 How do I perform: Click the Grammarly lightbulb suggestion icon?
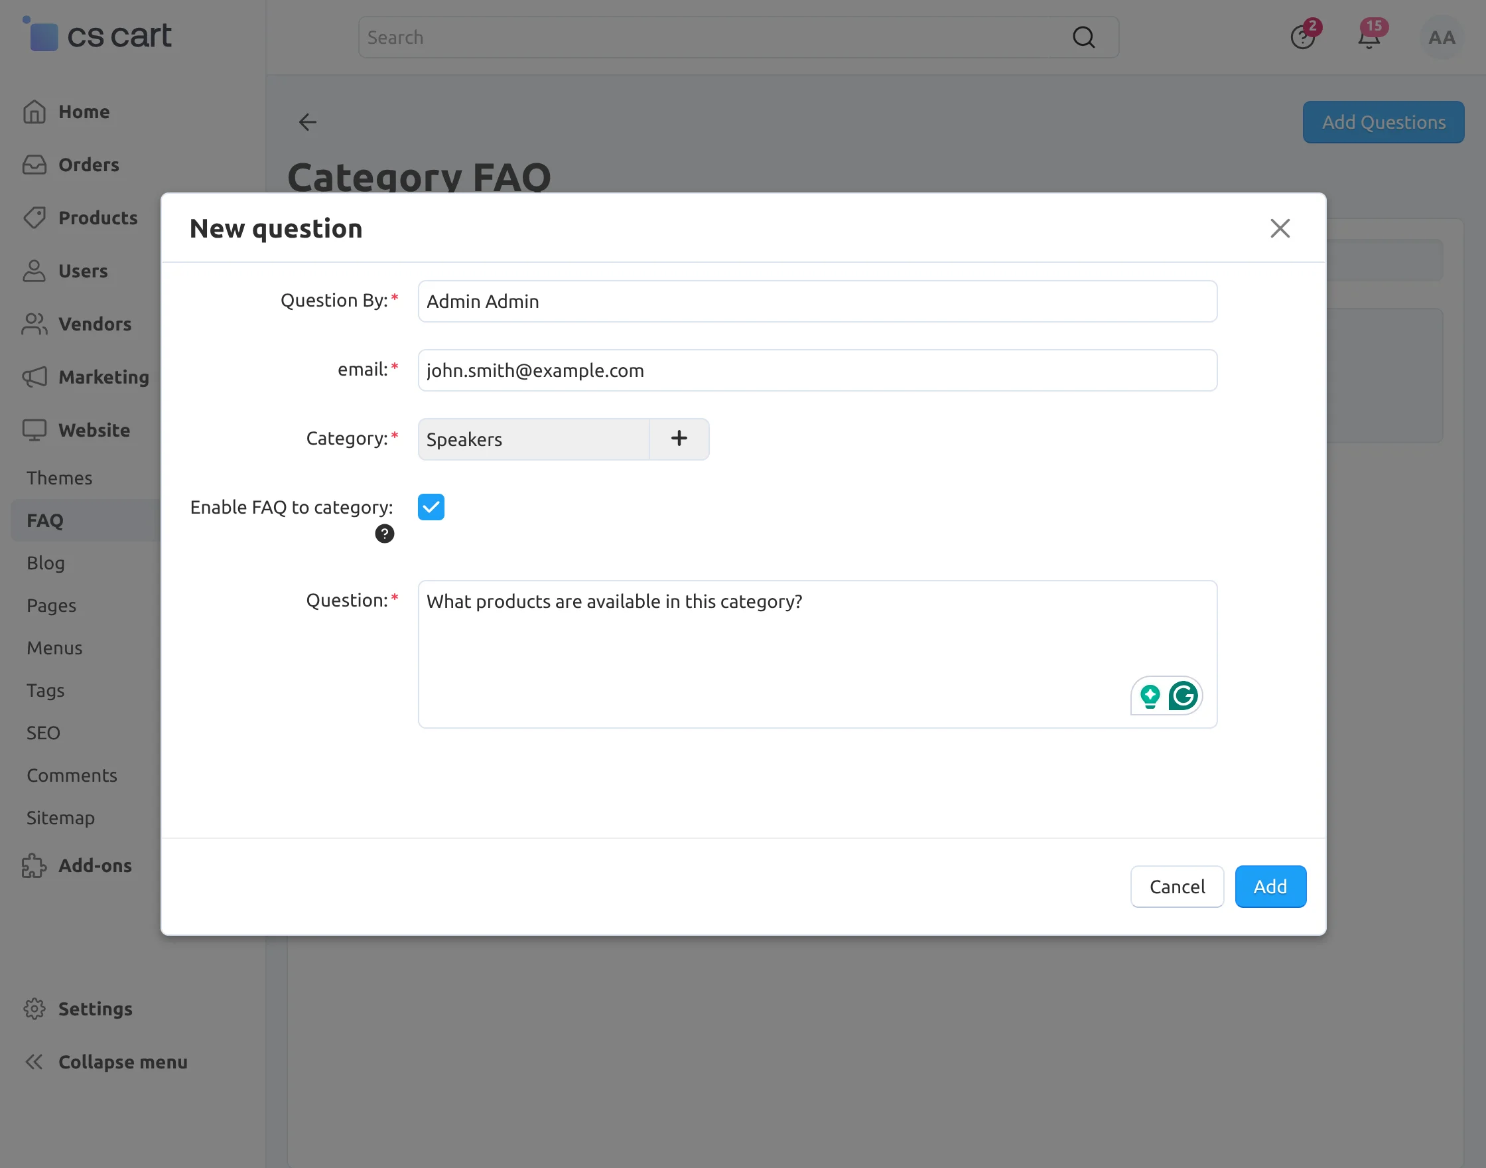(1150, 696)
